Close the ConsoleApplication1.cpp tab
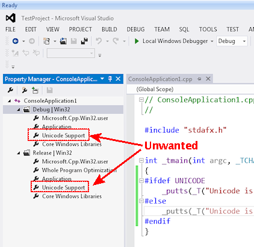254x247 pixels. [208, 79]
